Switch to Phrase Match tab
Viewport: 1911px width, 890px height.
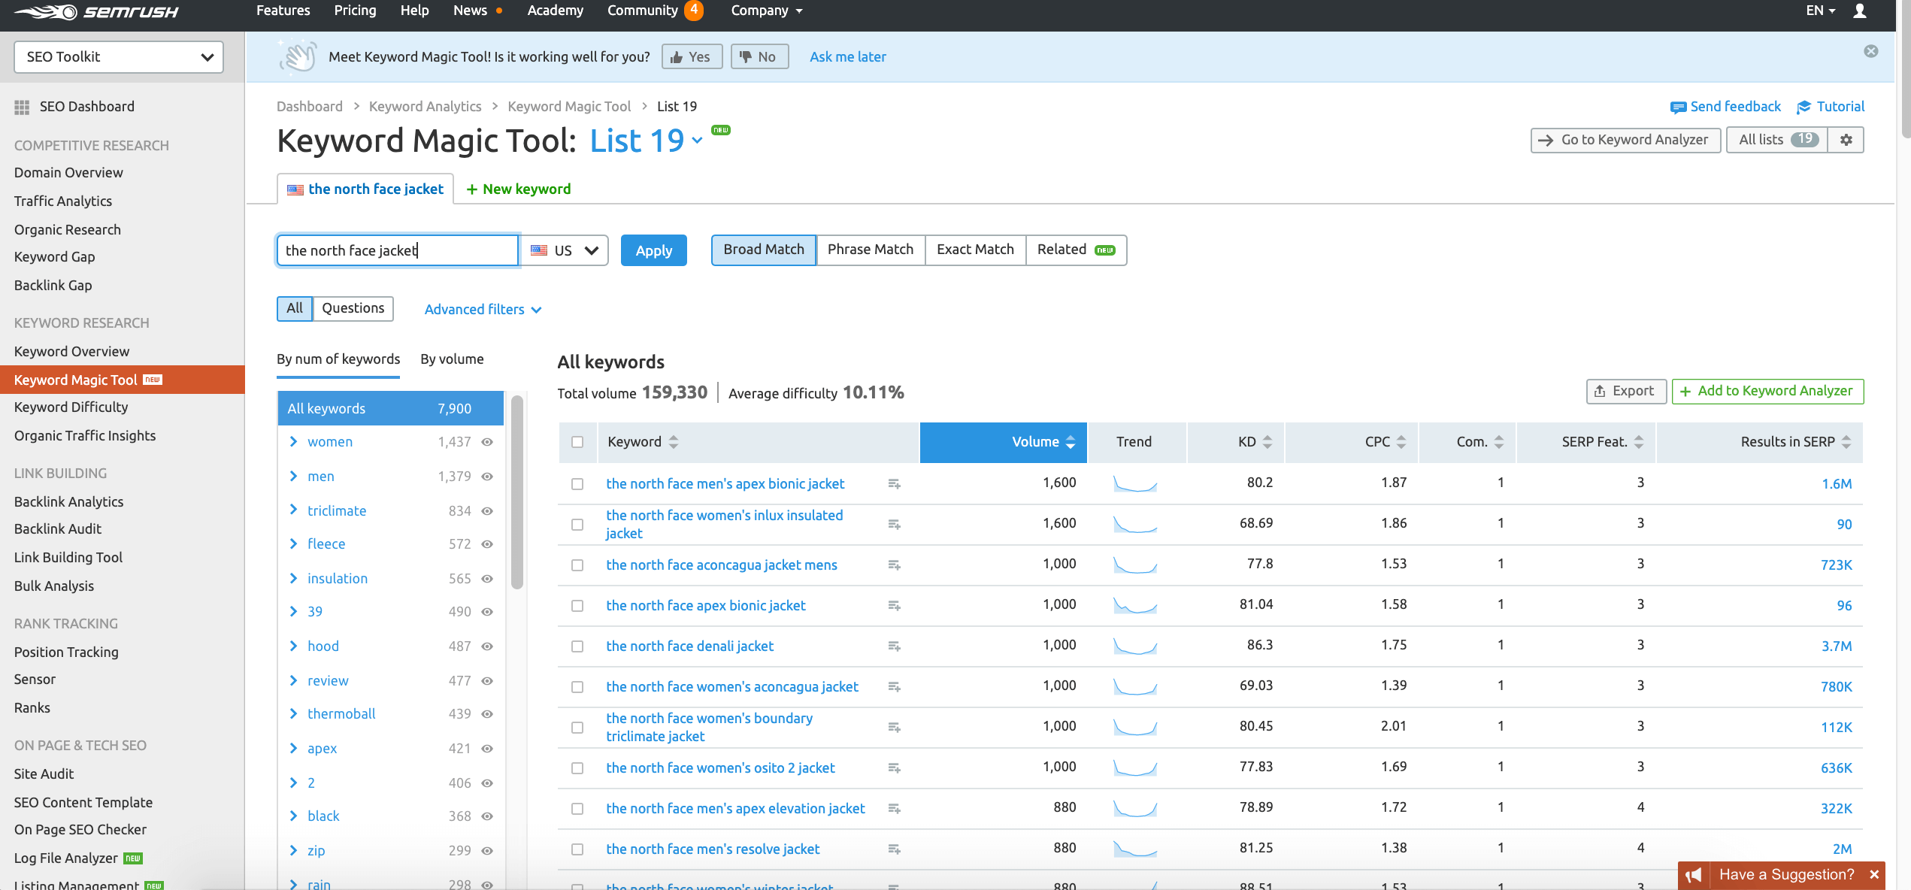(871, 250)
